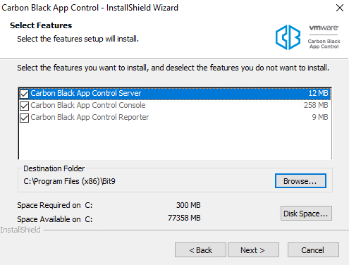Select the Carbon Black App Control Server row
Viewport: 349px width, 265px height.
point(175,94)
